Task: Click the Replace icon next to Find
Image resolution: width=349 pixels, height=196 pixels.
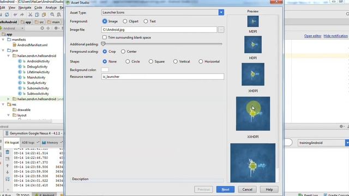Action: 59,15
